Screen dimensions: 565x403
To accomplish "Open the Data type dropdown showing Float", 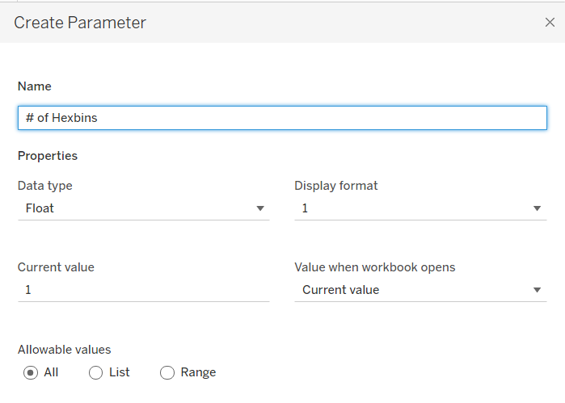I will (x=142, y=208).
